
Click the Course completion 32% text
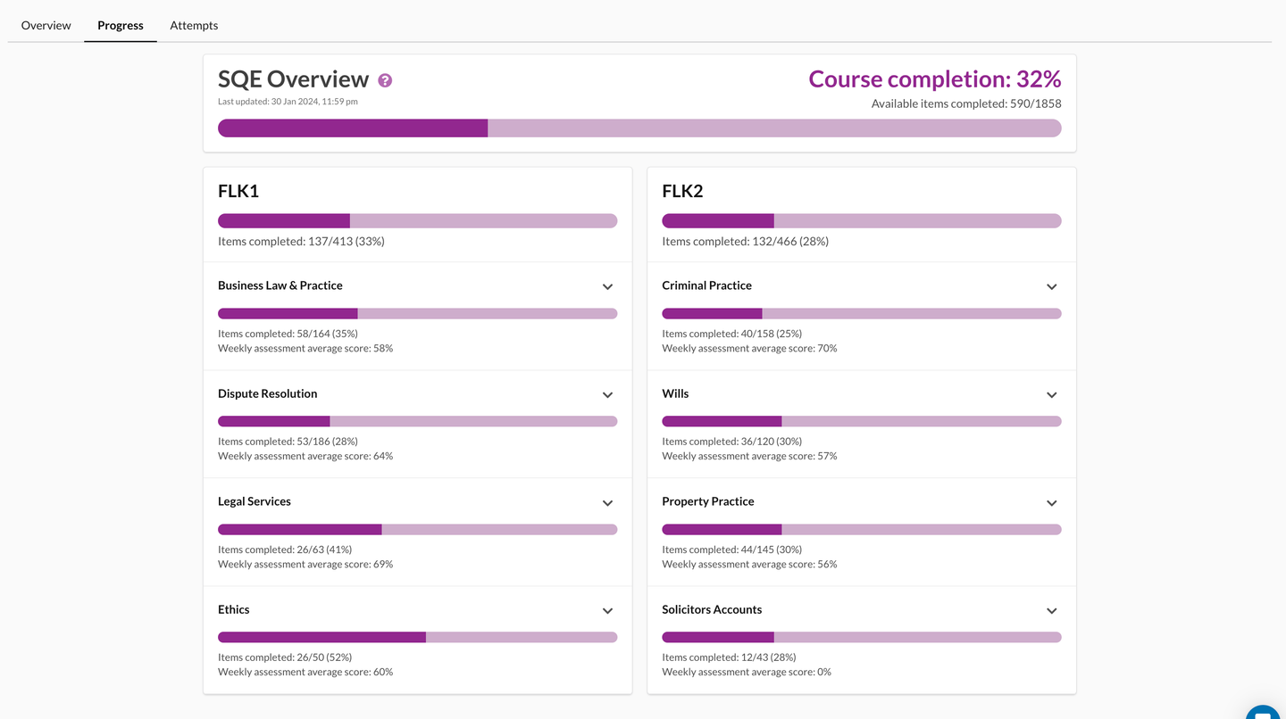(934, 79)
